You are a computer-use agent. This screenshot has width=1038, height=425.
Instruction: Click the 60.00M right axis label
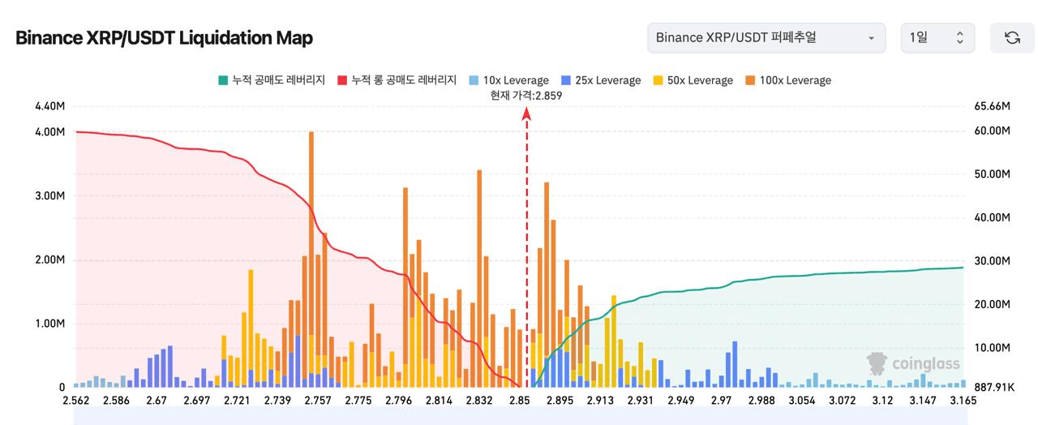pos(992,131)
